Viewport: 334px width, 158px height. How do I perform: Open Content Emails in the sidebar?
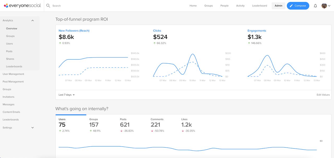click(x=11, y=112)
